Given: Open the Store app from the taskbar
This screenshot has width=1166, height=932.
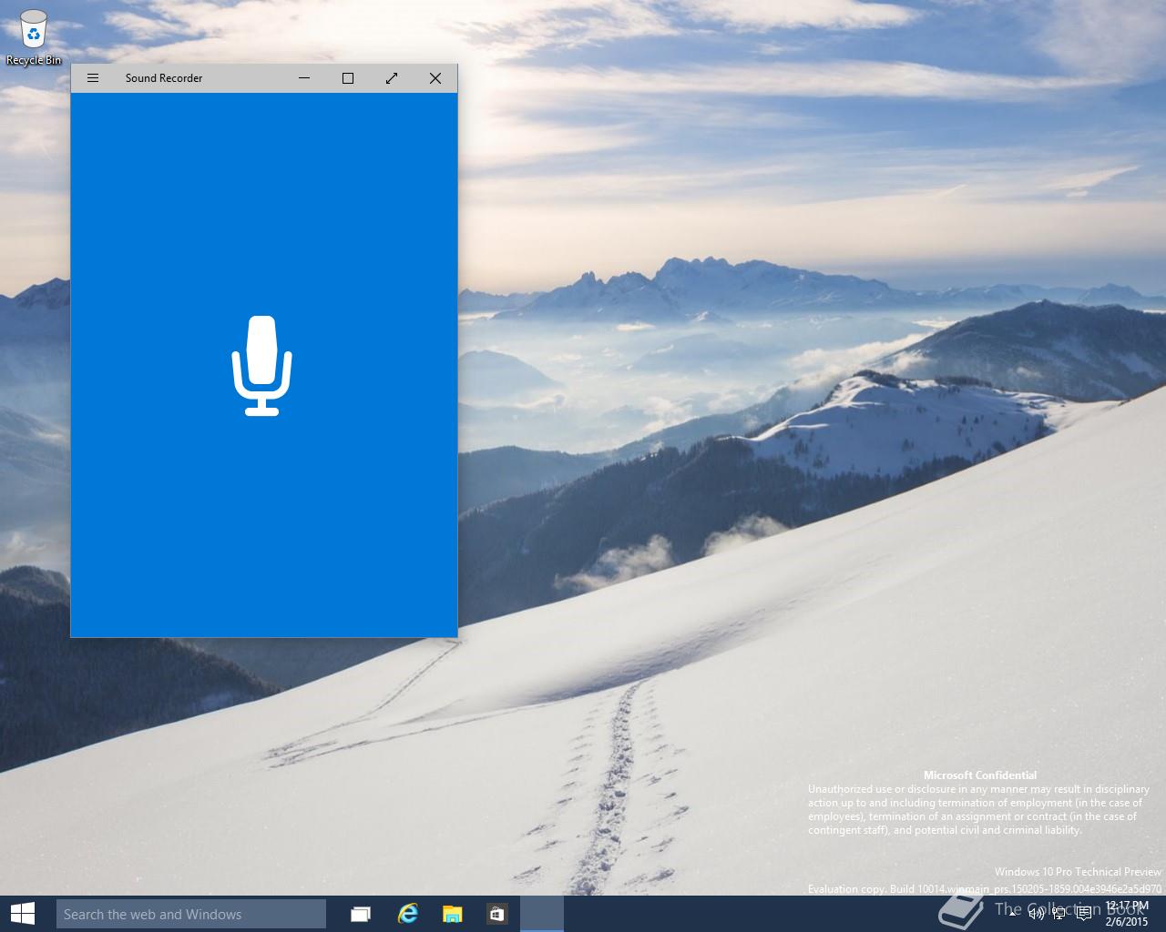Looking at the screenshot, I should click(x=496, y=914).
